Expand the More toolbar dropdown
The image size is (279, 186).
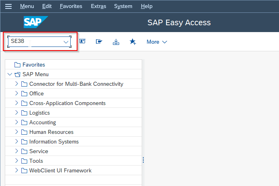tap(157, 42)
